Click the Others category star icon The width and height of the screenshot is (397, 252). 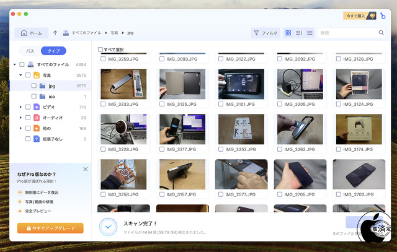pos(37,128)
